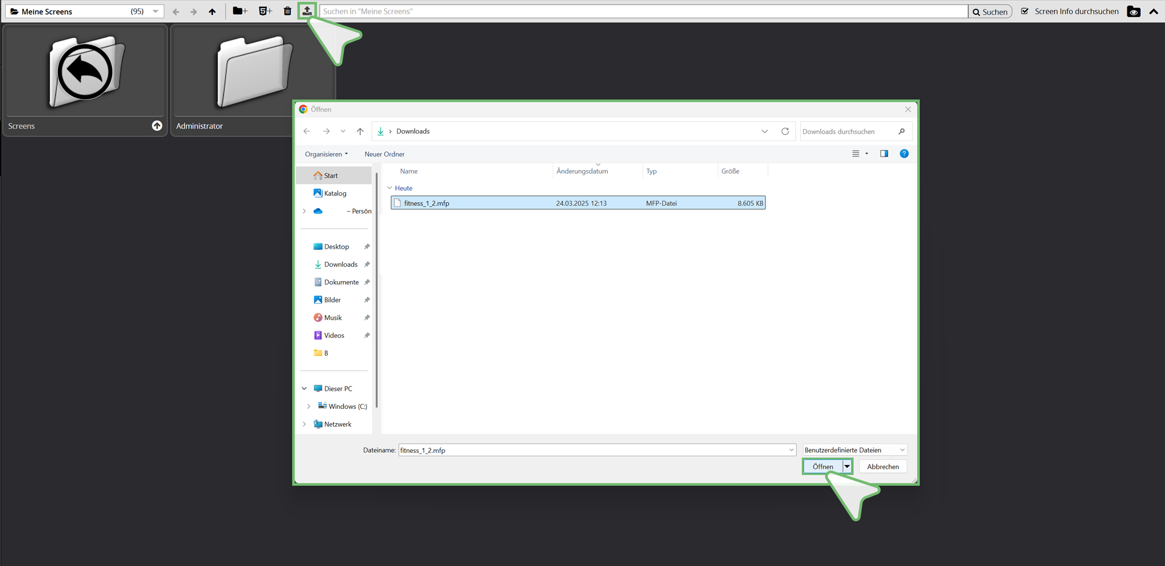Click the new folder icon
Image resolution: width=1165 pixels, height=566 pixels.
(x=239, y=11)
